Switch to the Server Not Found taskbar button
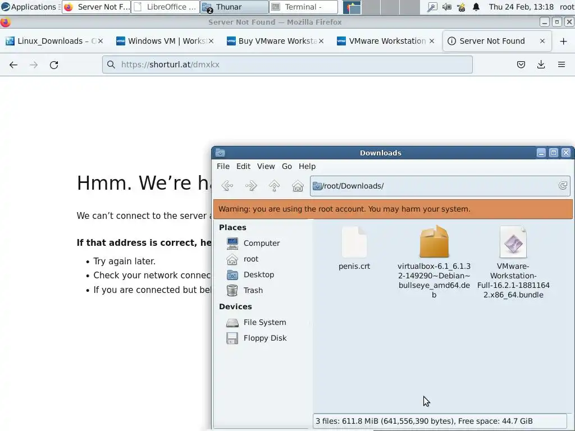The height and width of the screenshot is (431, 575). pyautogui.click(x=97, y=7)
